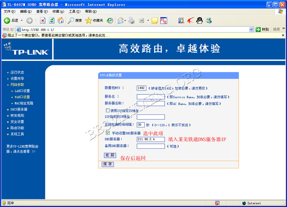Image resolution: width=287 pixels, height=207 pixels.
Task: Open the 查看(V) menu
Action: (42, 12)
